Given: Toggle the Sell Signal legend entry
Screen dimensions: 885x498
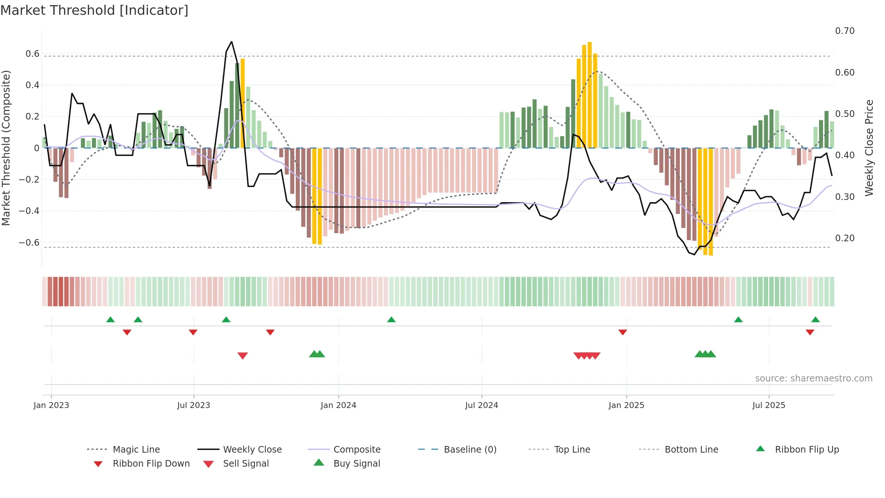Looking at the screenshot, I should [x=236, y=463].
